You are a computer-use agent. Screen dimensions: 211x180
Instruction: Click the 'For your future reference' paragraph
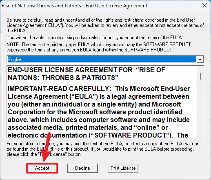coord(103,149)
